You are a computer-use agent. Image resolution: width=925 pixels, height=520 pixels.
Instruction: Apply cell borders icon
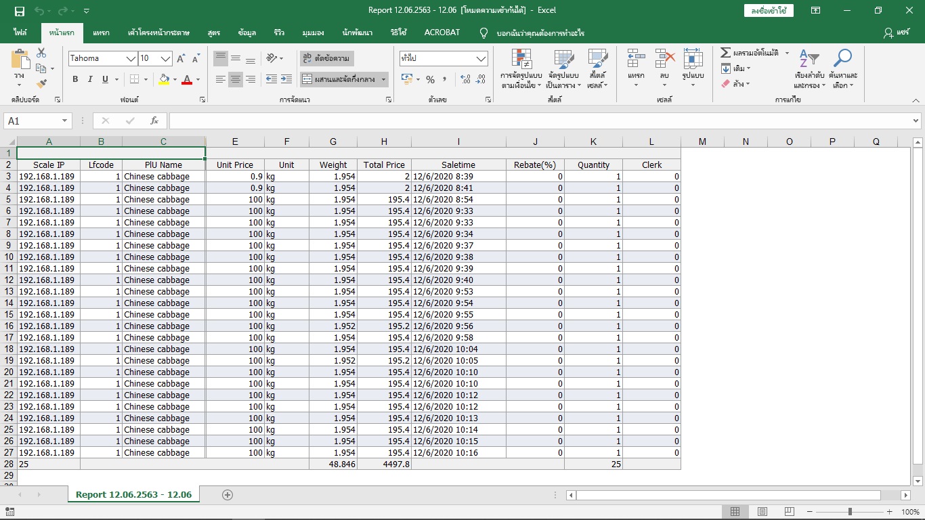[x=134, y=79]
